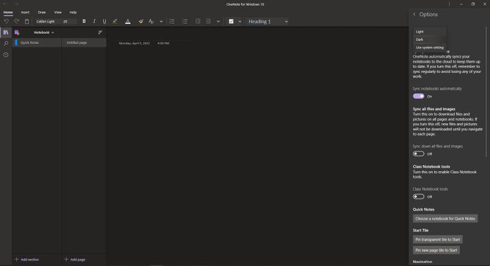Open the Help tab
The width and height of the screenshot is (490, 266).
[73, 12]
